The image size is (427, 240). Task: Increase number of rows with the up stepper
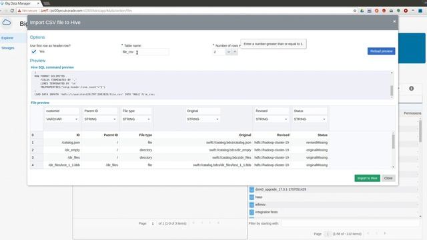point(235,52)
